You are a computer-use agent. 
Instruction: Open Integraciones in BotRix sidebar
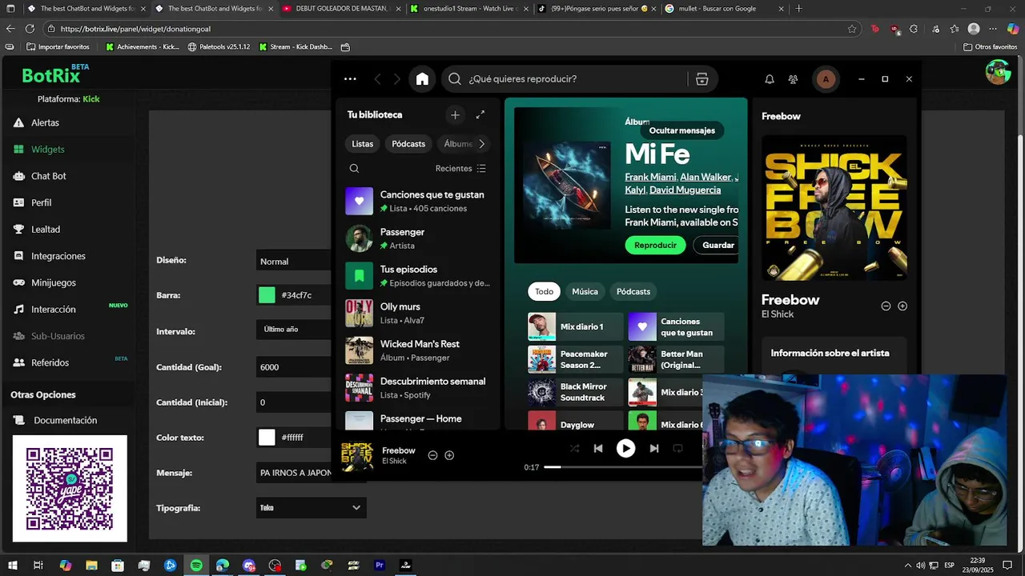click(x=58, y=256)
